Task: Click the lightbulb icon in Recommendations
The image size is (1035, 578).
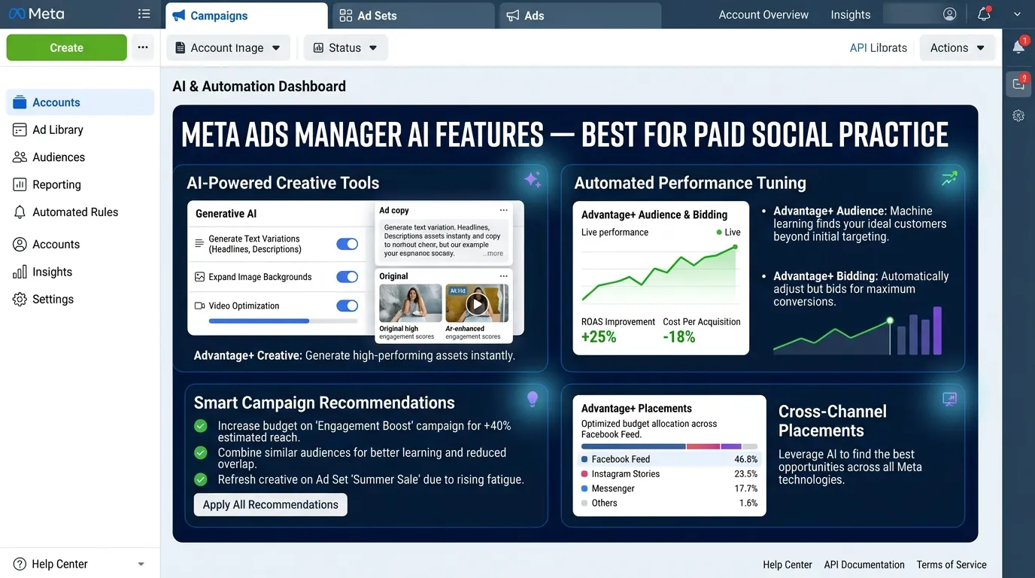Action: 533,399
